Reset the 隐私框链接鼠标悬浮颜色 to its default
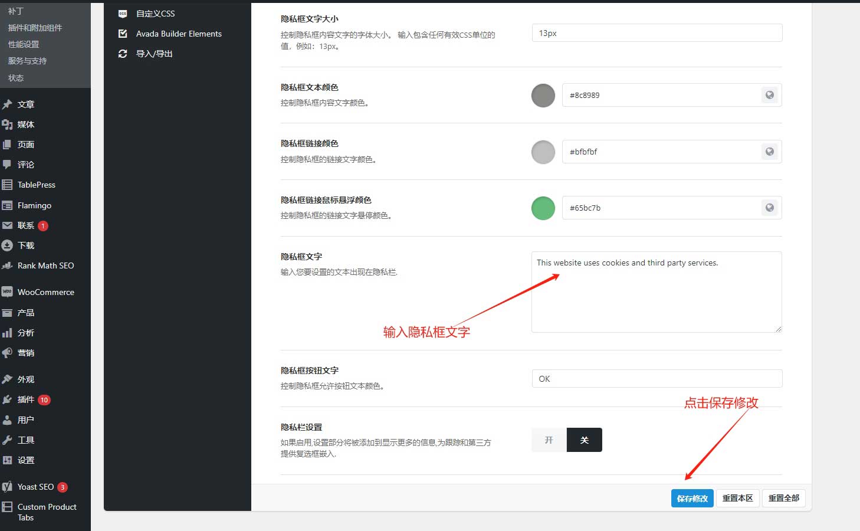 [769, 208]
